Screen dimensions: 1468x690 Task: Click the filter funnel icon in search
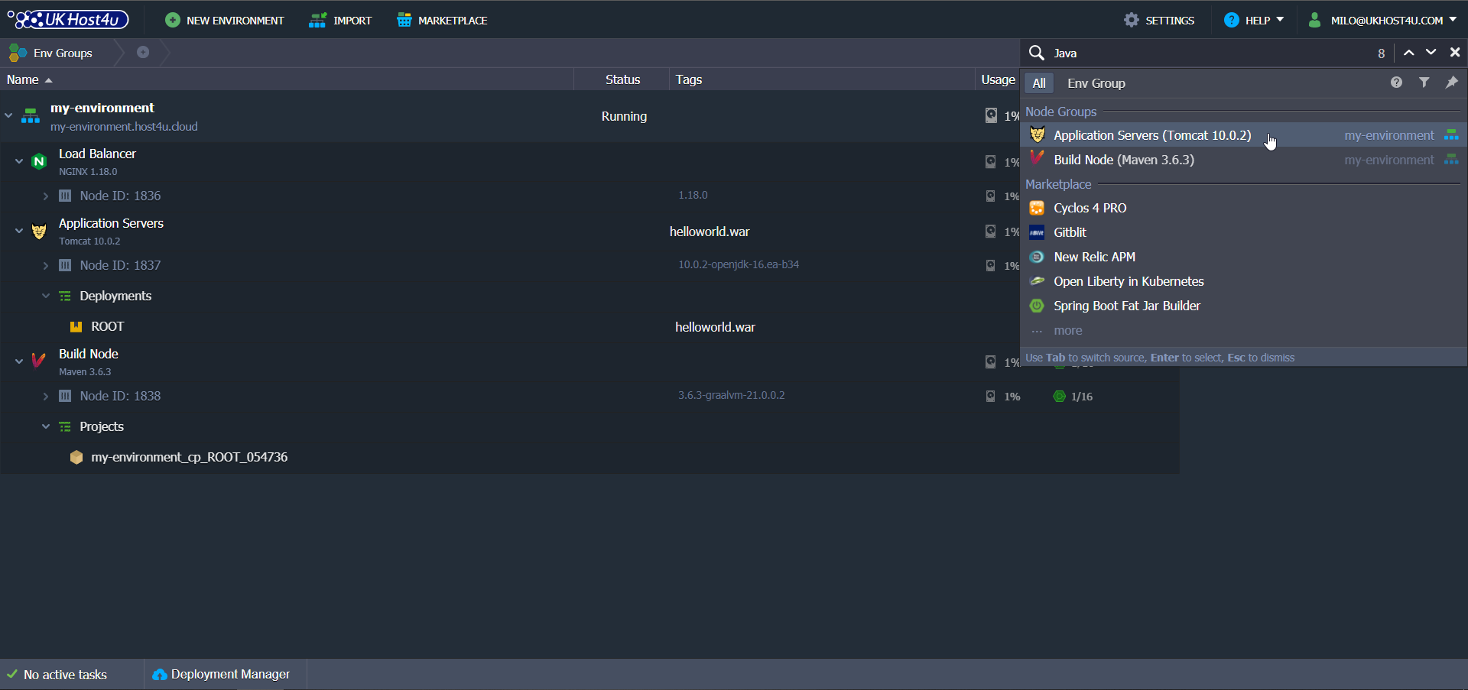[x=1424, y=83]
